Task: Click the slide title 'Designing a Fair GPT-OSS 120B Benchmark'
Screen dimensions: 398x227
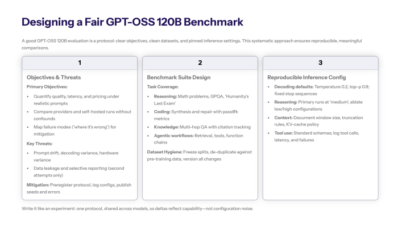Action: pyautogui.click(x=132, y=22)
